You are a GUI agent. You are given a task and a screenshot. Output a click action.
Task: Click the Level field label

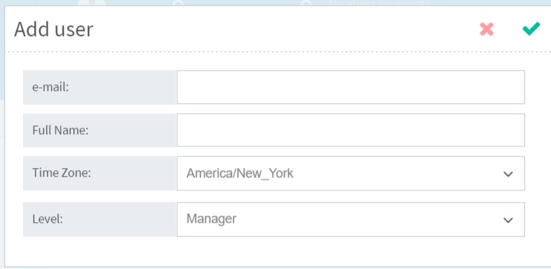(x=48, y=219)
